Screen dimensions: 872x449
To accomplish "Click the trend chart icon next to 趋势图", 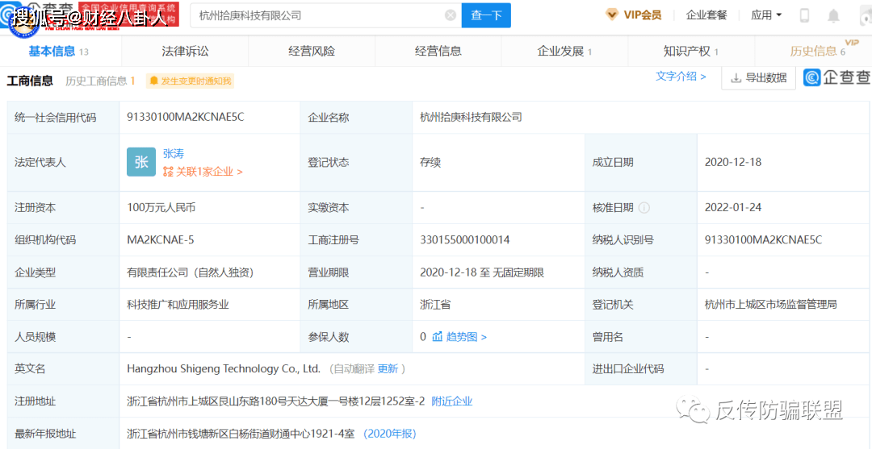I will [438, 337].
